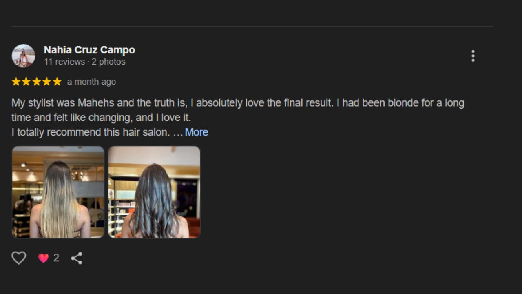The width and height of the screenshot is (522, 294).
Task: Share this review using the share icon
Action: pos(77,258)
